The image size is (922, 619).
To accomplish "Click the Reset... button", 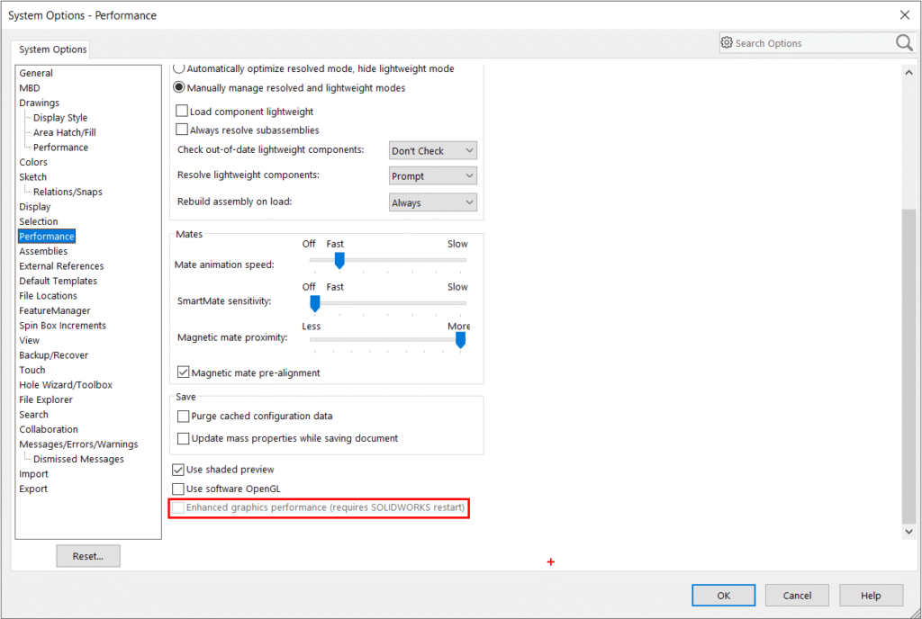I will coord(88,556).
